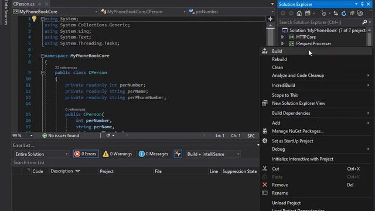This screenshot has height=211, width=375.
Task: Click the Rename icon in context menu
Action: (265, 193)
